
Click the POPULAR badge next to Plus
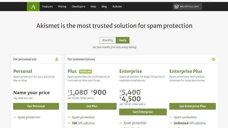tap(85, 71)
